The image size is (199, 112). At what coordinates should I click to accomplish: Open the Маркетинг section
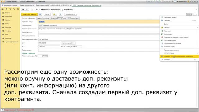tap(8, 16)
